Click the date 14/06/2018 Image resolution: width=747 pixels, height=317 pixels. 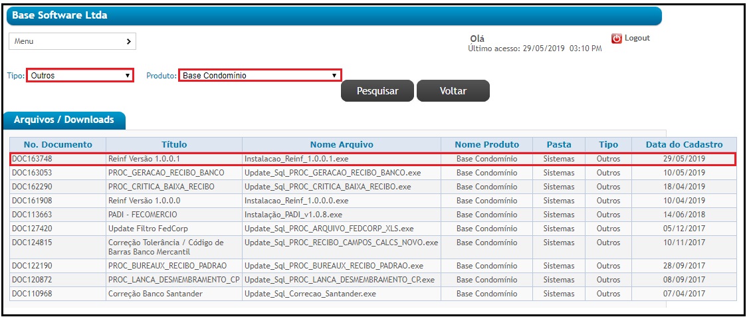684,215
